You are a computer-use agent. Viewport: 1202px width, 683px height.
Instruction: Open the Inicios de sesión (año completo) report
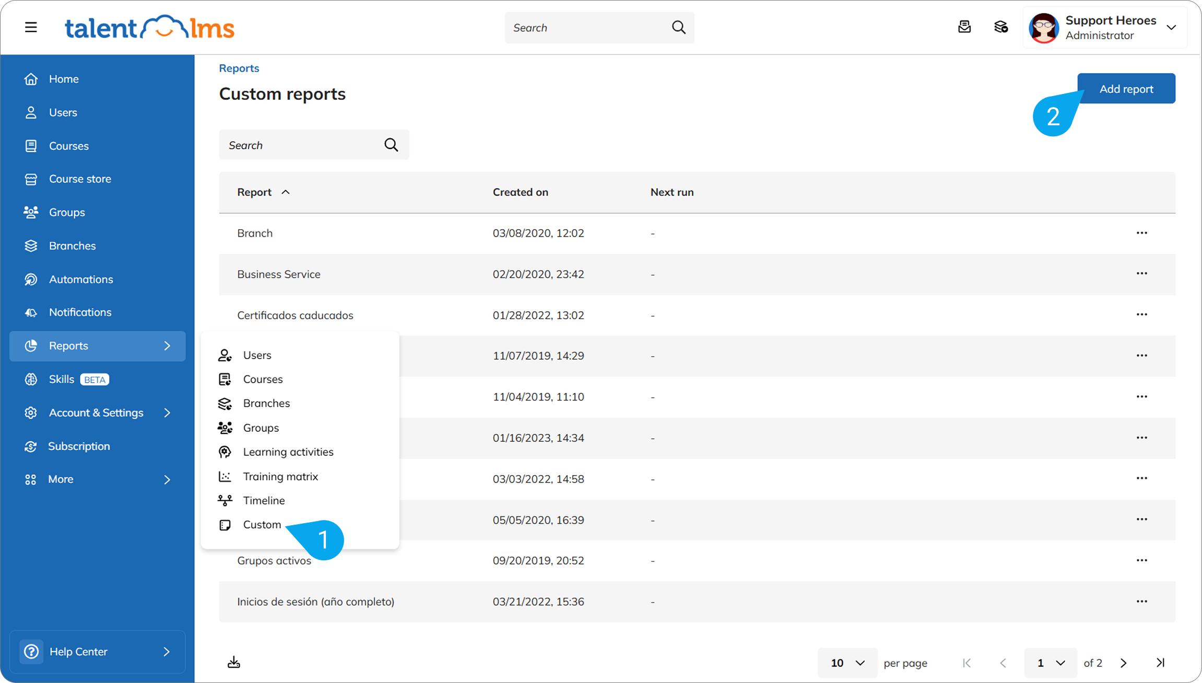tap(315, 602)
